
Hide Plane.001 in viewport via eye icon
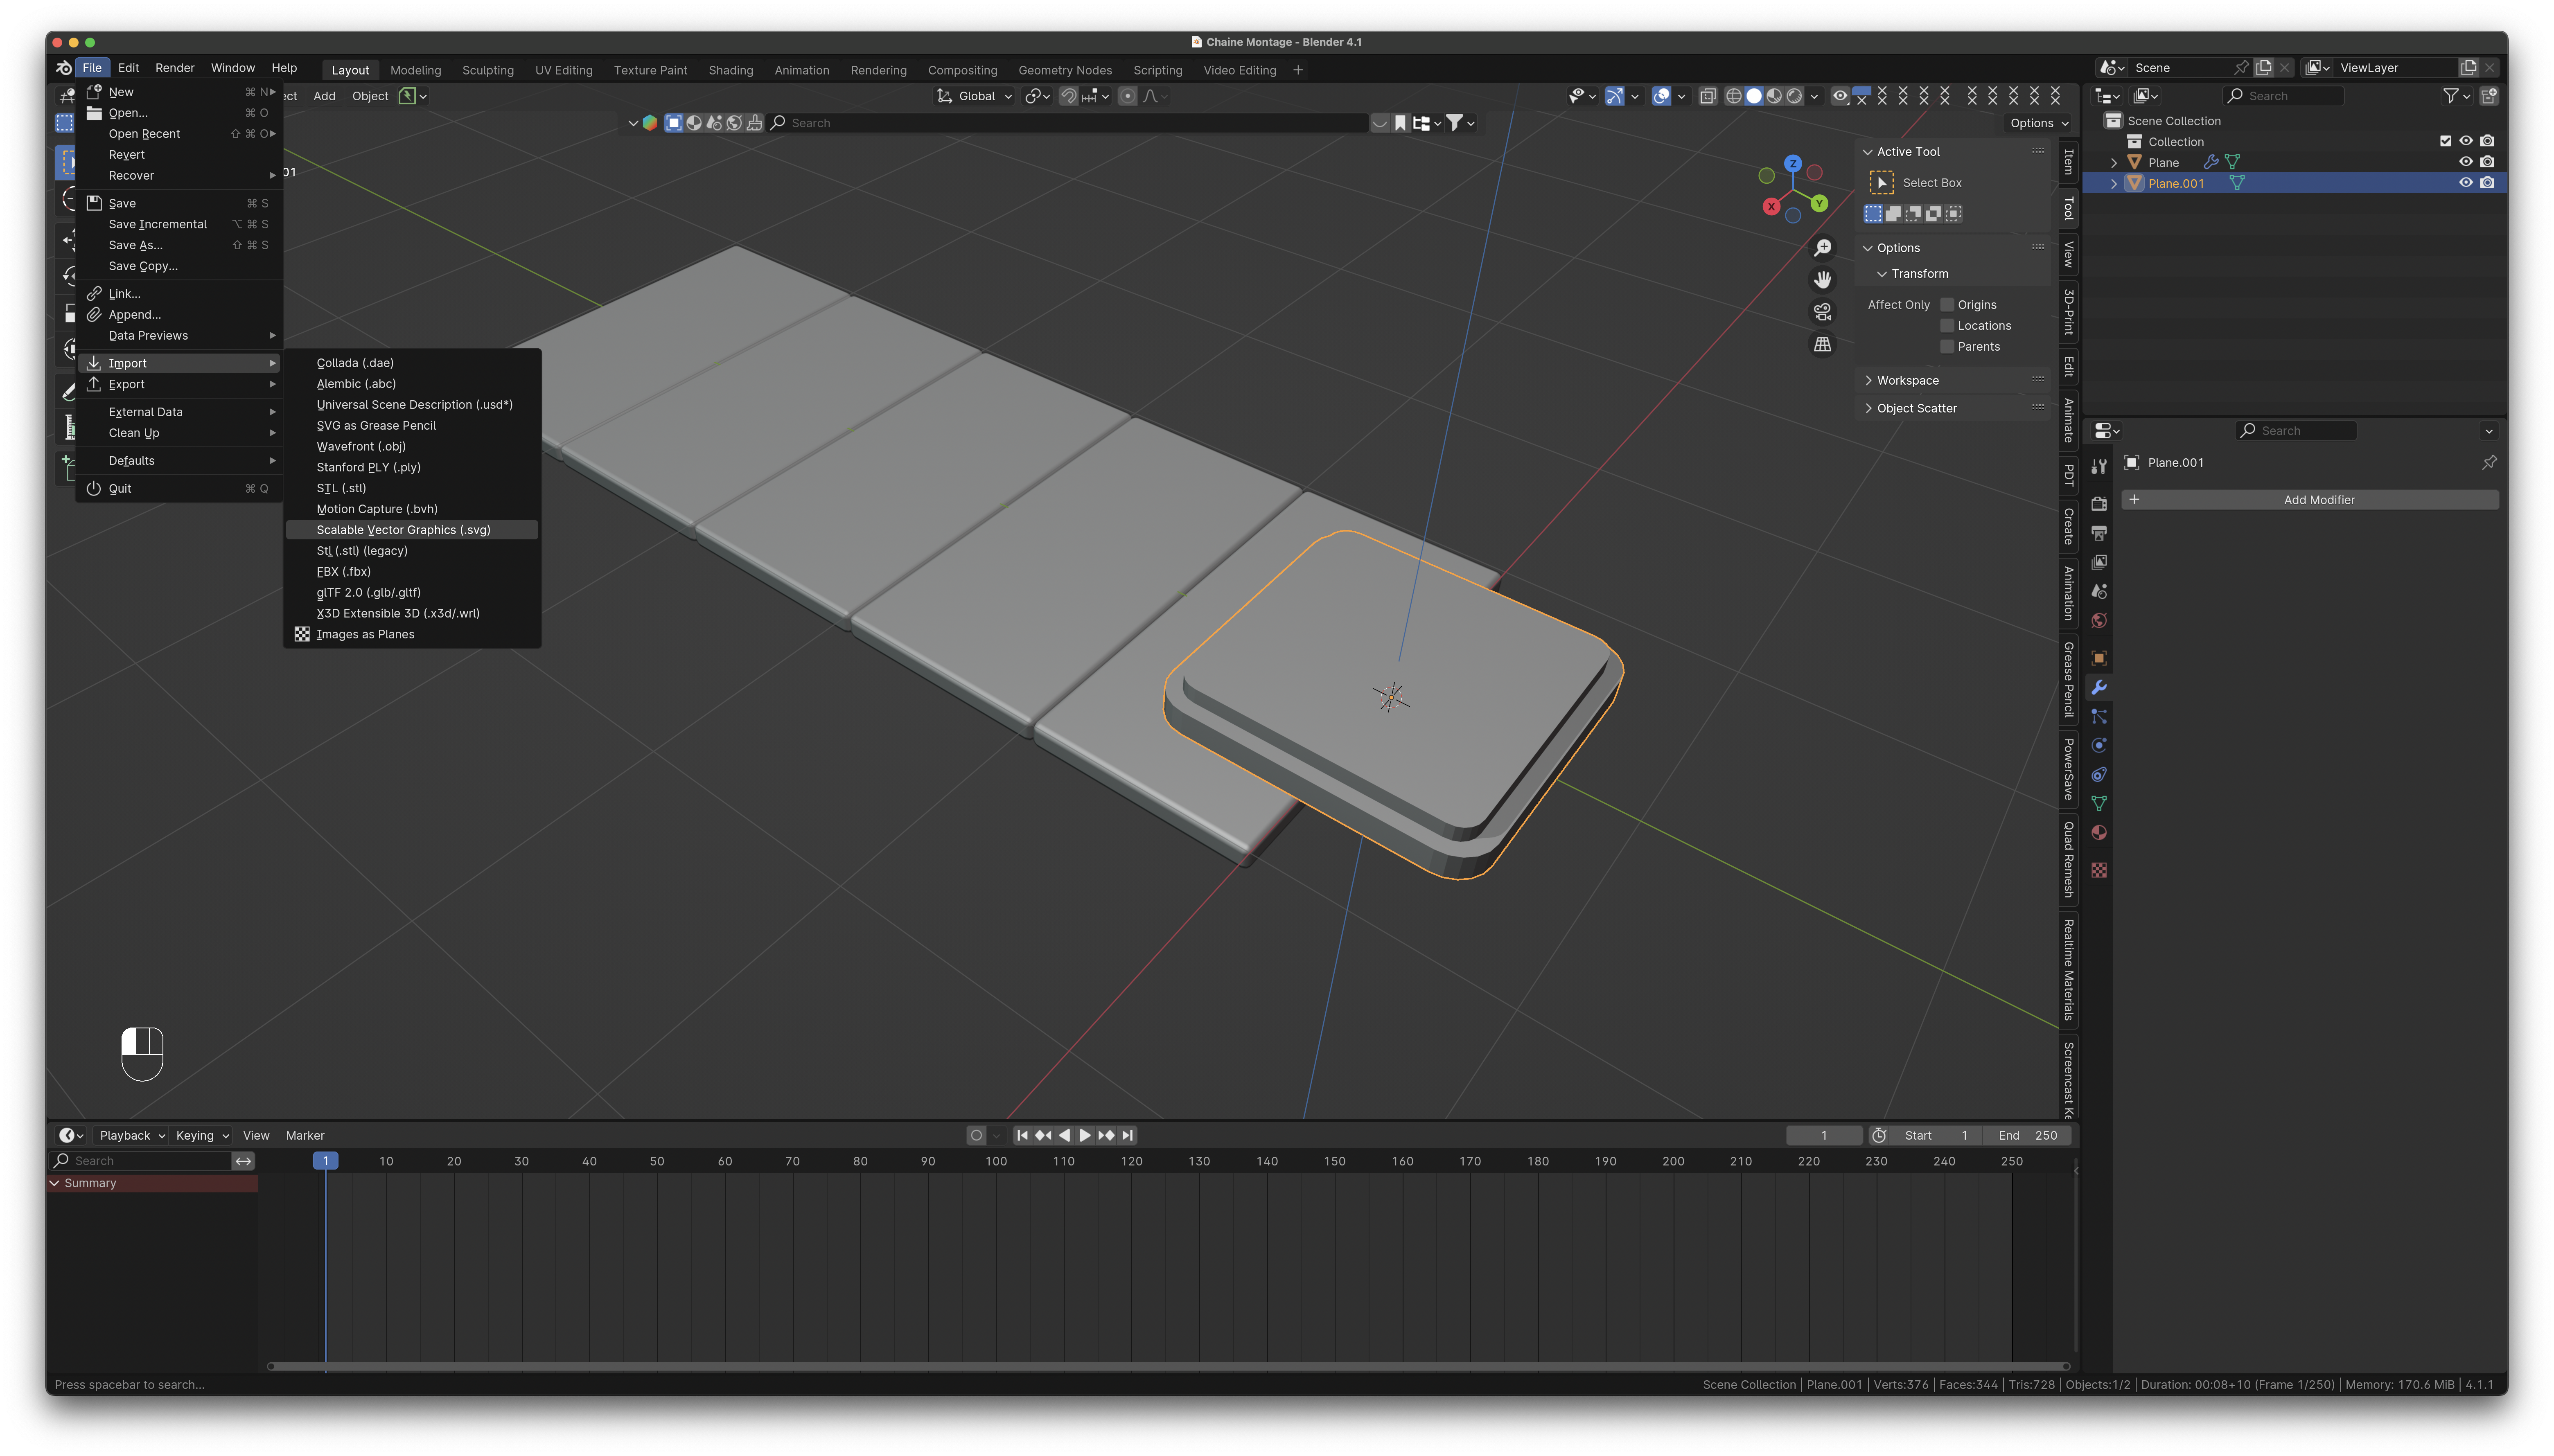[2466, 183]
